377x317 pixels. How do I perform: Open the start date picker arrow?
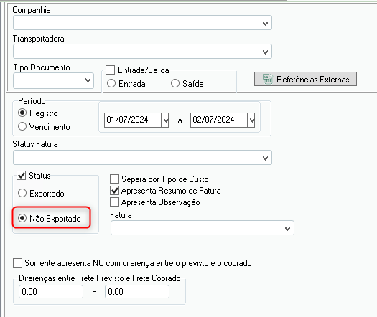165,120
